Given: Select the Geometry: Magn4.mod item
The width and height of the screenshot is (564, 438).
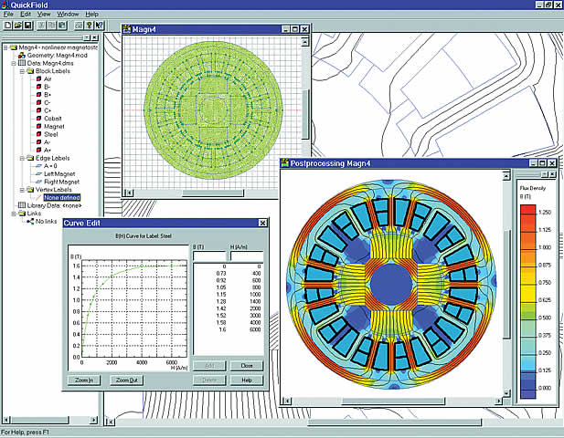Looking at the screenshot, I should pyautogui.click(x=57, y=56).
